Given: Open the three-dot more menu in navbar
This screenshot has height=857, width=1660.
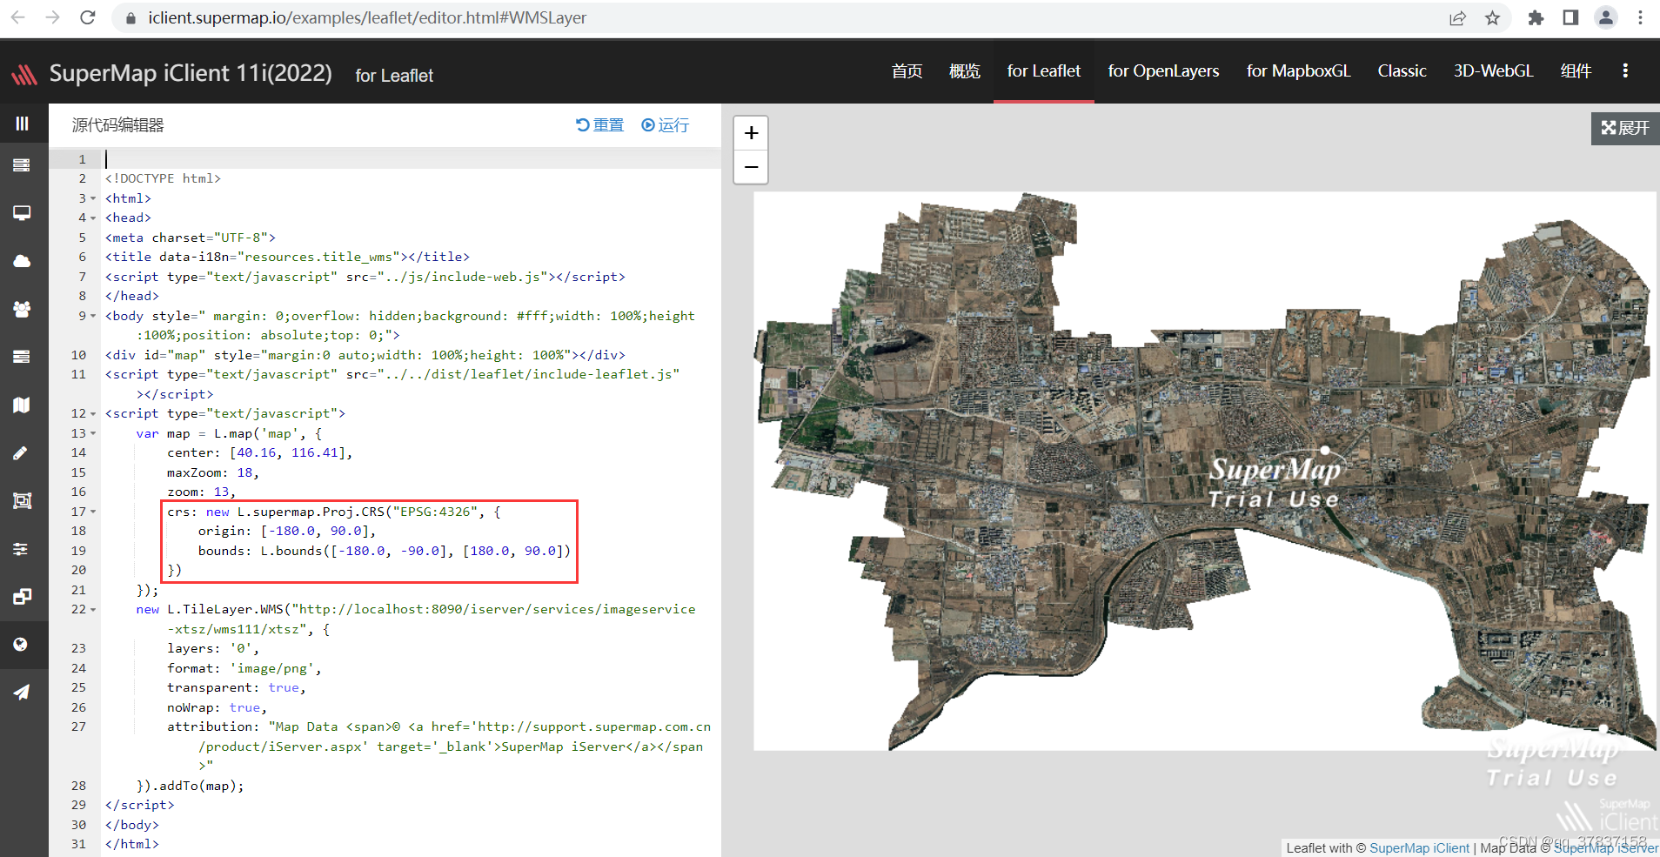Looking at the screenshot, I should (x=1625, y=71).
